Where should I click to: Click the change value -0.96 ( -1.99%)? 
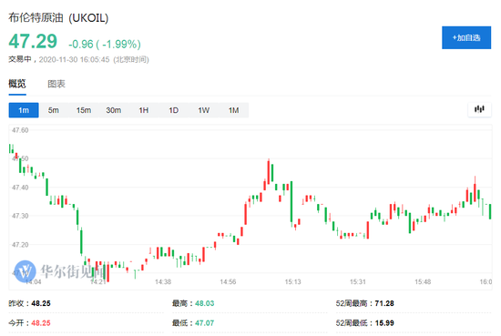tap(105, 44)
